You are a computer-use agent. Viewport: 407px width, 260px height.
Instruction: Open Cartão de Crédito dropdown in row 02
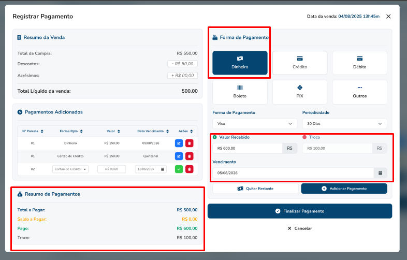70,169
